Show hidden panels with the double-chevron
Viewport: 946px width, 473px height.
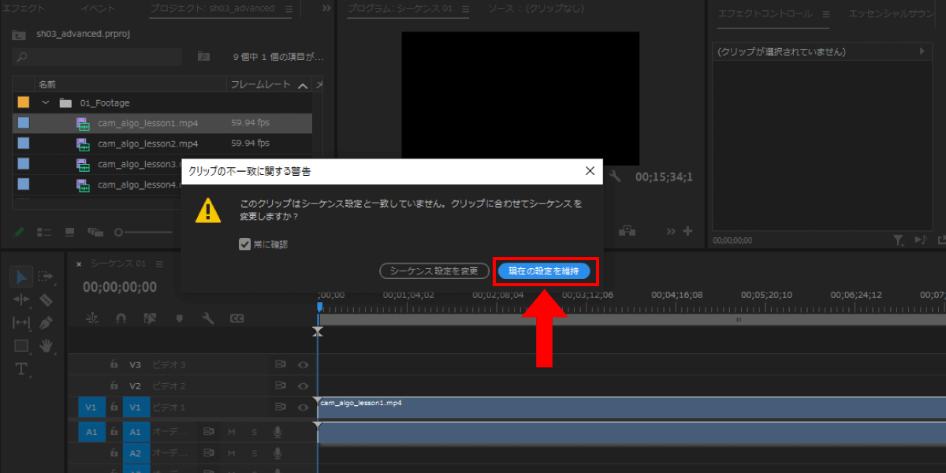(x=327, y=9)
